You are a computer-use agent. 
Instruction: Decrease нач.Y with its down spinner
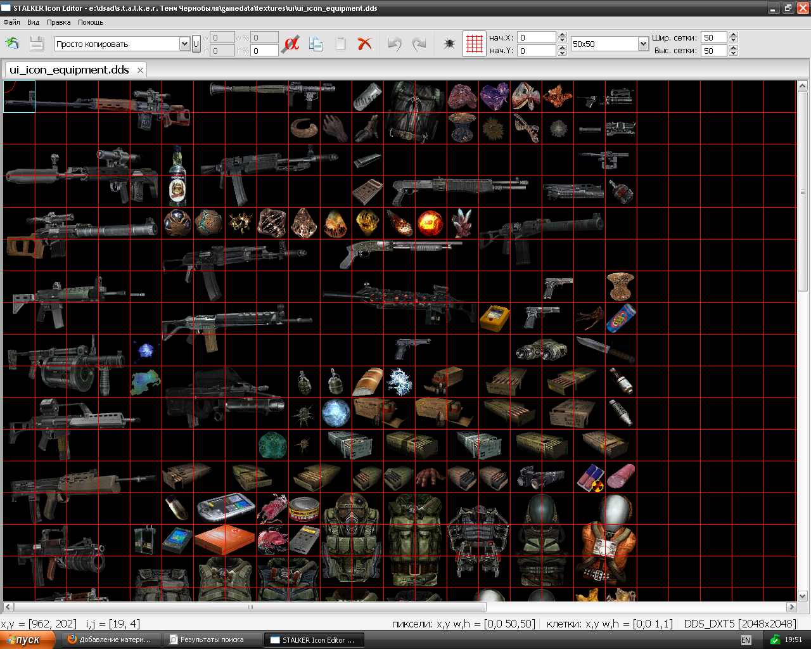tap(562, 54)
